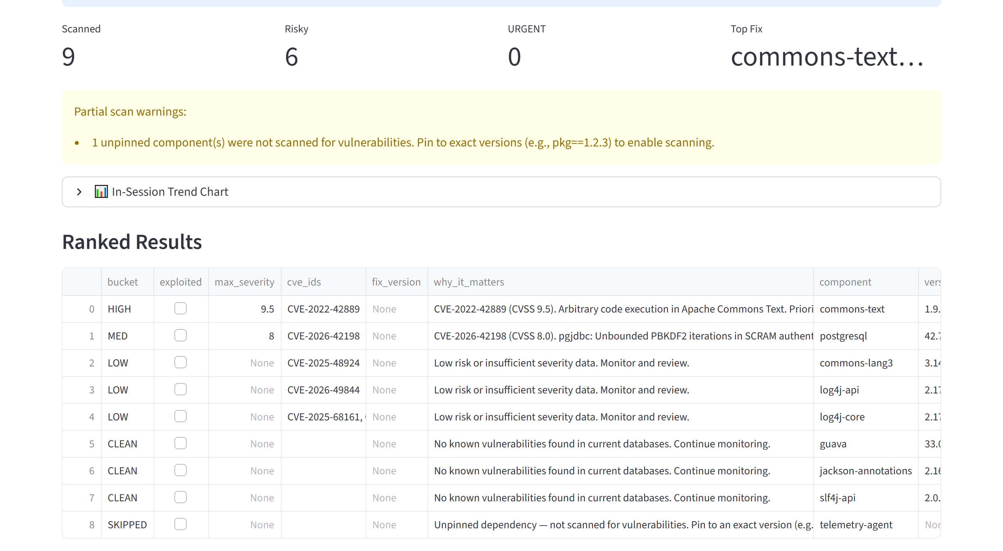The height and width of the screenshot is (551, 1003).
Task: Select the CVE-2022-42889 cell in cve_ids
Action: [x=323, y=309]
